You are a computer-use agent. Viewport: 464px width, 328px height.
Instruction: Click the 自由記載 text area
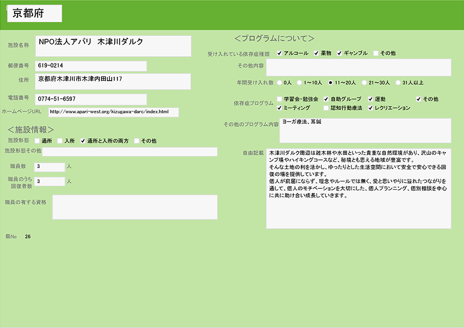pyautogui.click(x=358, y=189)
